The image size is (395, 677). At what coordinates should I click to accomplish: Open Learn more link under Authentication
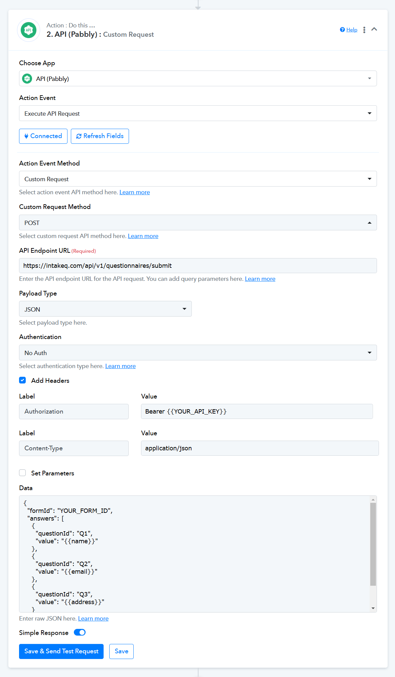[x=120, y=366]
